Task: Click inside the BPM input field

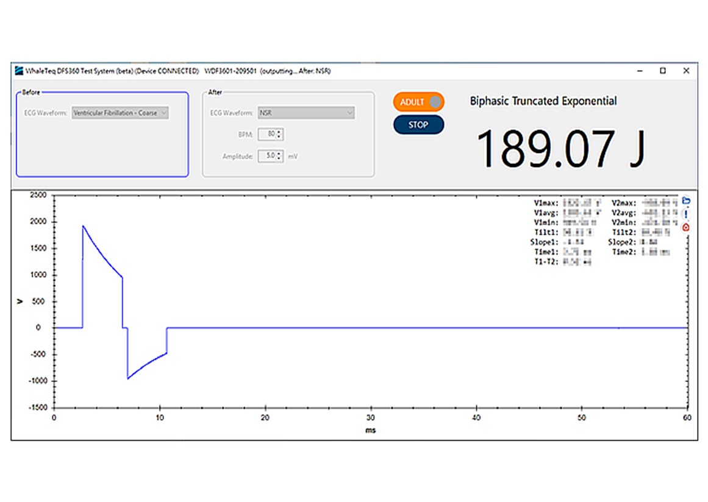Action: tap(267, 134)
